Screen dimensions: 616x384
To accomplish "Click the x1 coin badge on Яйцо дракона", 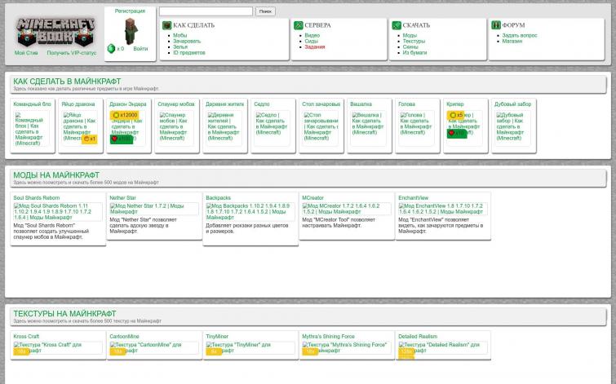I will point(89,139).
